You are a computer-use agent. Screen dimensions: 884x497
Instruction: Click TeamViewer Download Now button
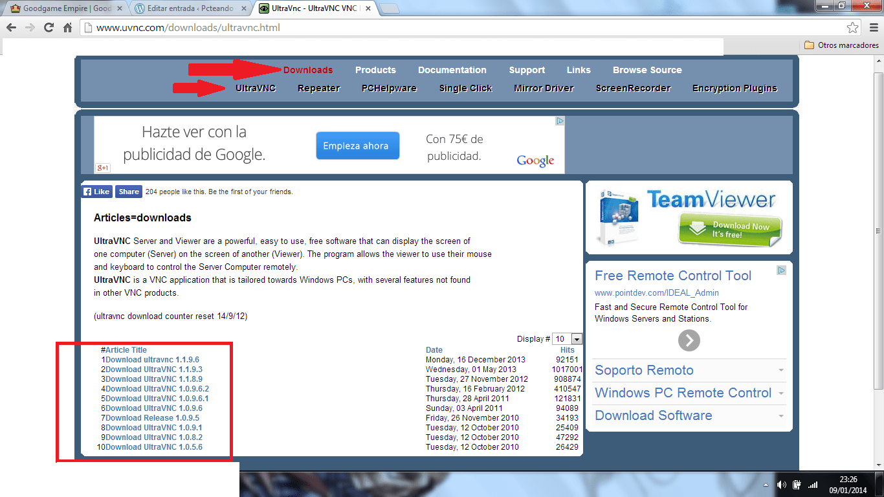coord(730,230)
